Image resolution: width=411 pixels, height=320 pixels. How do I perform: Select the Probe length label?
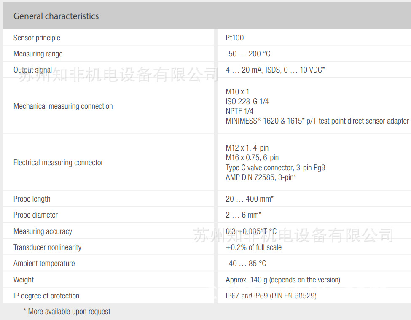tap(32, 199)
